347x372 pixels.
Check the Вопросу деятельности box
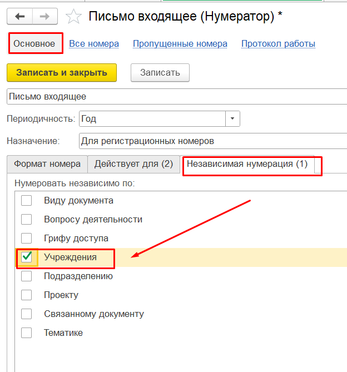click(x=26, y=219)
